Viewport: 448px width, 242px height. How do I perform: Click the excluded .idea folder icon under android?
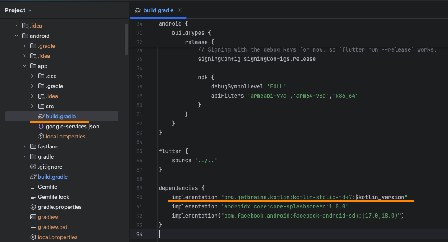tap(33, 56)
